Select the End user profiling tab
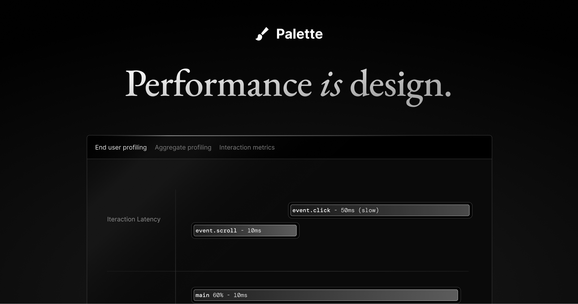Viewport: 578px width, 304px height. [x=121, y=147]
